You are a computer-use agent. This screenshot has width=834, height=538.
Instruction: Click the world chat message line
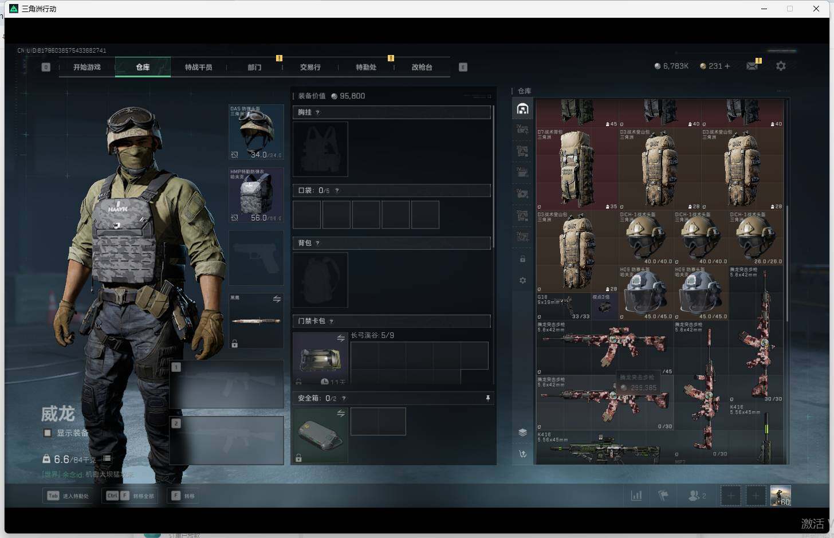[88, 474]
